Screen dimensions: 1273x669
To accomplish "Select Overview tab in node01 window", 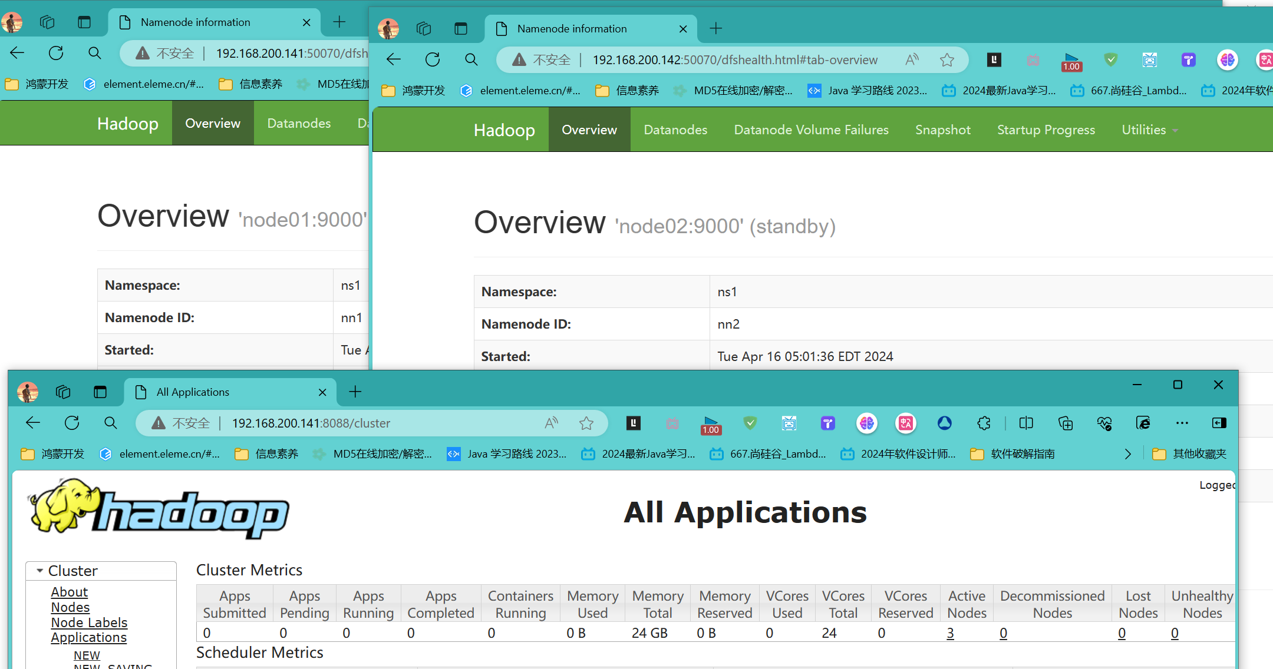I will click(213, 123).
